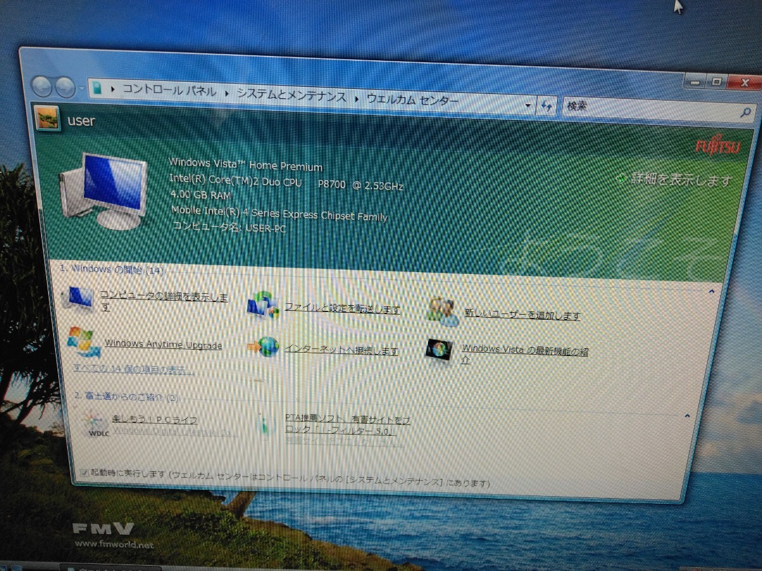762x571 pixels.
Task: Click the magnifier search icon
Action: click(x=746, y=113)
